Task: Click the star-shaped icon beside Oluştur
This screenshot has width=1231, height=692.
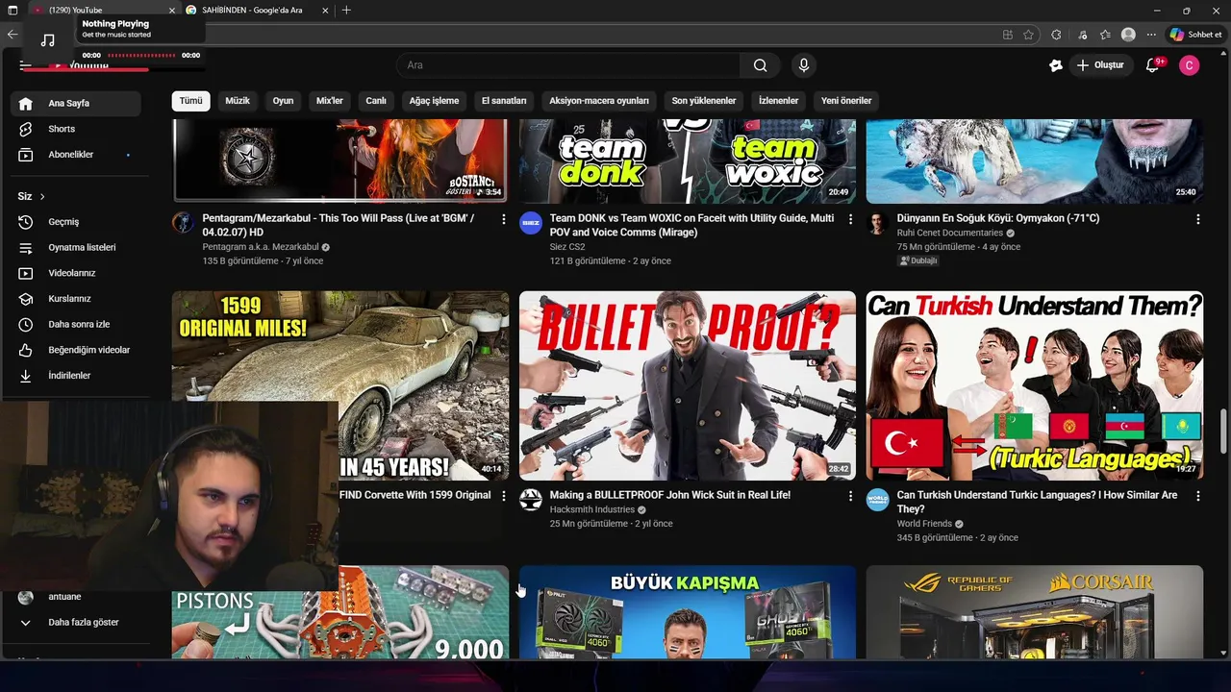Action: pos(1056,65)
